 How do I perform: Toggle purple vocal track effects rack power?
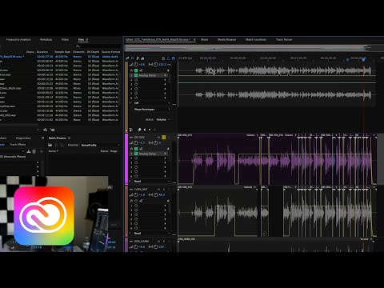click(136, 149)
